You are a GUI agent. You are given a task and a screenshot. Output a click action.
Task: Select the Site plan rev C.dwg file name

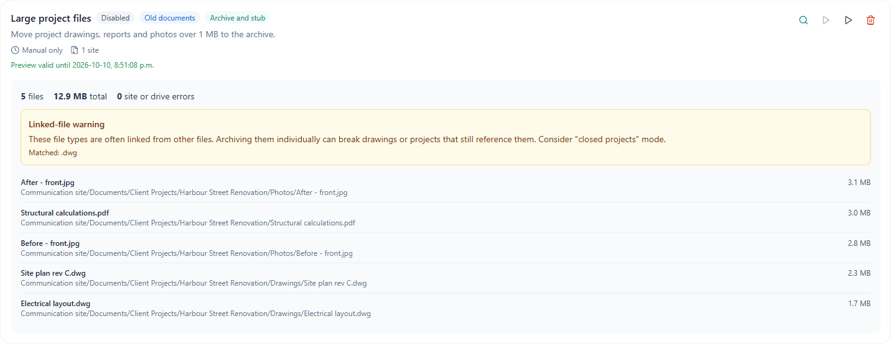(54, 273)
